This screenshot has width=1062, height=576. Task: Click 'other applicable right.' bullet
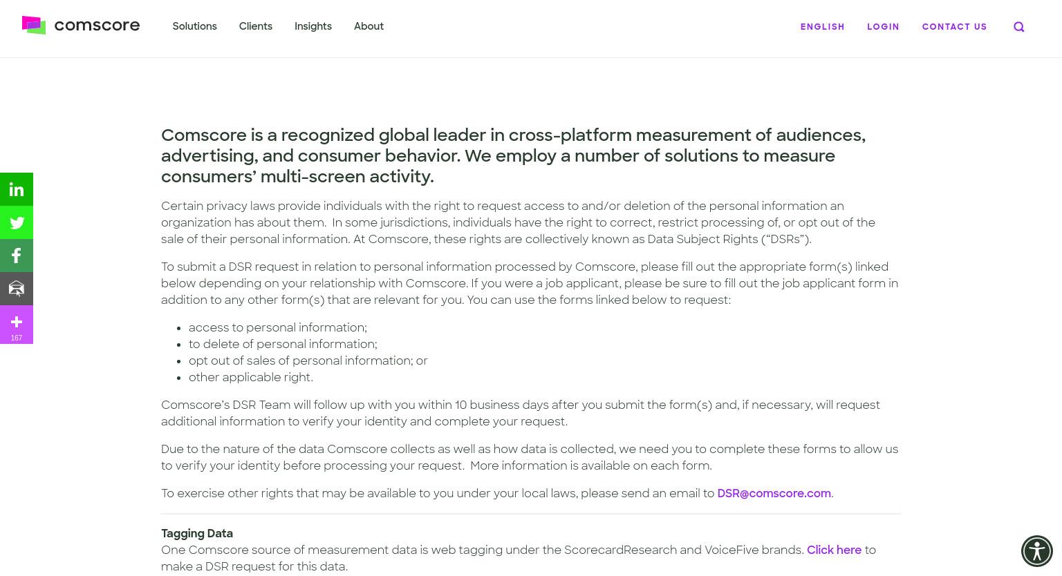click(x=251, y=377)
